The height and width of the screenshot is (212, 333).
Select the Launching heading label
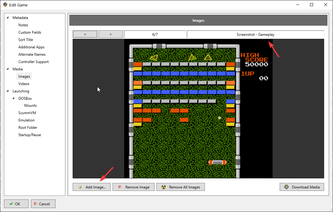tap(21, 91)
